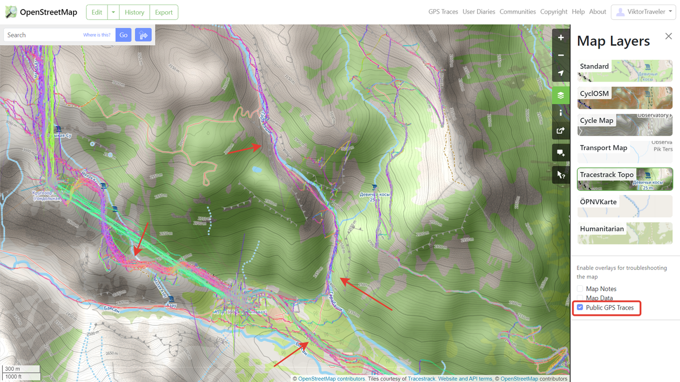Toggle the Layers stack icon

(561, 95)
